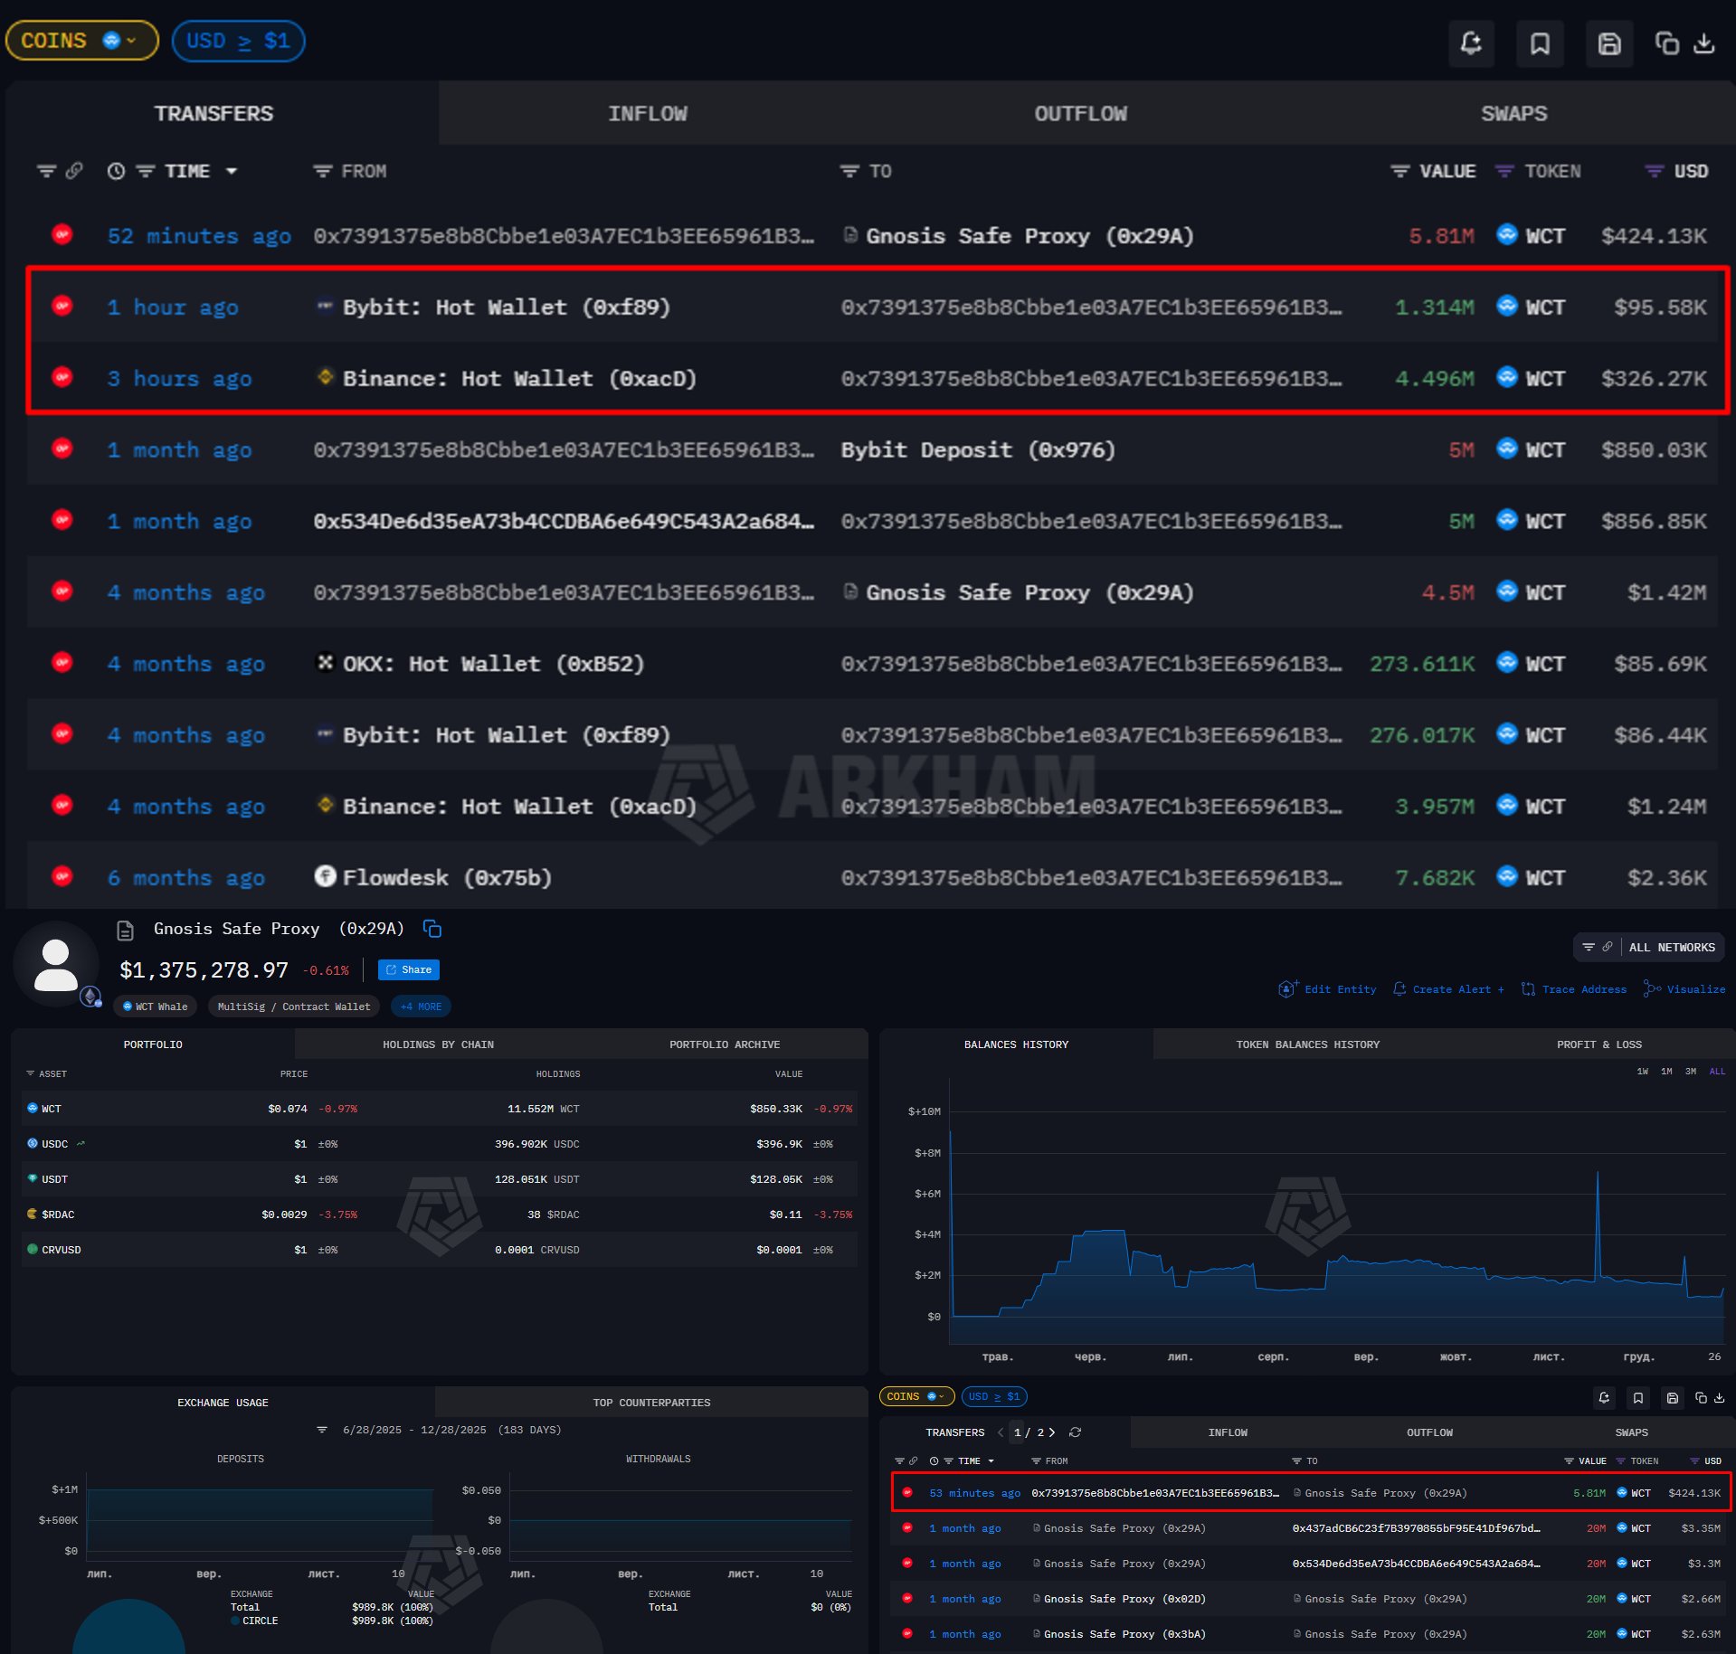Image resolution: width=1736 pixels, height=1654 pixels.
Task: Set balance chart range to 1M
Action: 1666,1072
